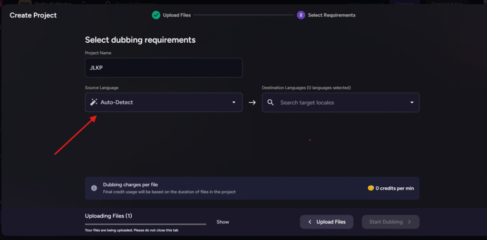The width and height of the screenshot is (487, 240).
Task: Open the Source Language Auto-Detect dropdown
Action: pyautogui.click(x=164, y=103)
